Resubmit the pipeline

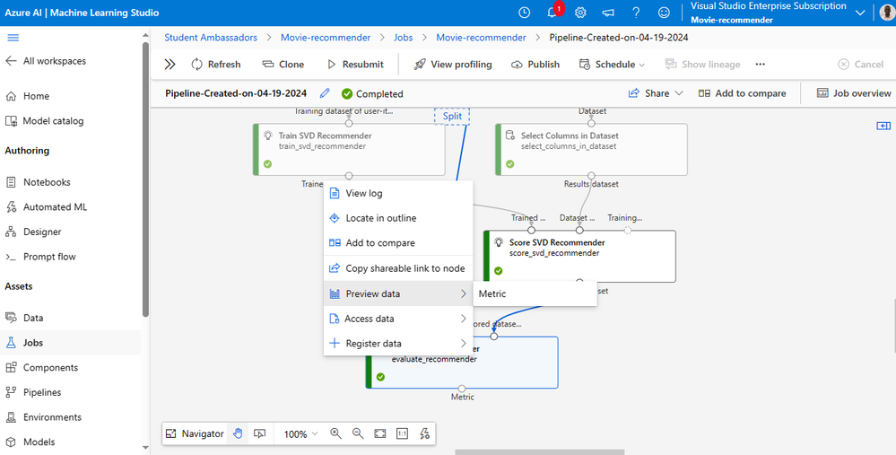pos(355,65)
